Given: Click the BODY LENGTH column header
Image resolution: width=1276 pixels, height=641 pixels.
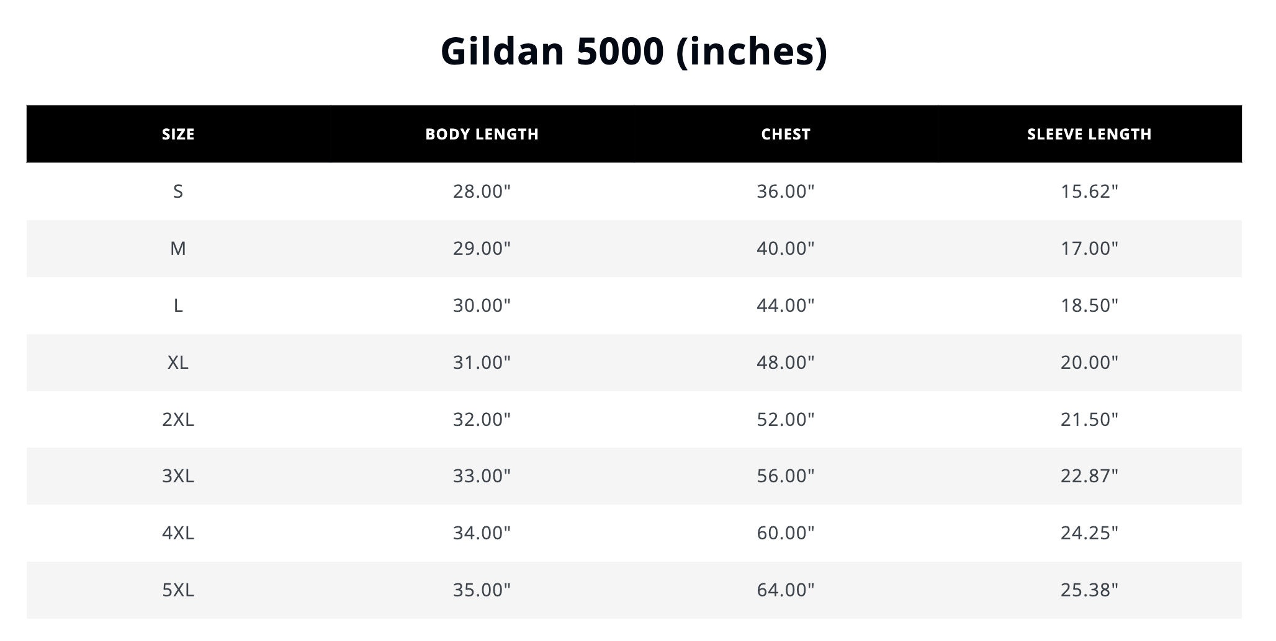Looking at the screenshot, I should 482,134.
